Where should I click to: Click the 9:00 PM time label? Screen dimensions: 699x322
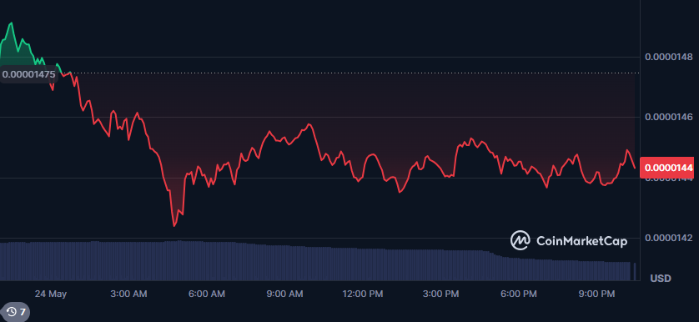pos(596,294)
